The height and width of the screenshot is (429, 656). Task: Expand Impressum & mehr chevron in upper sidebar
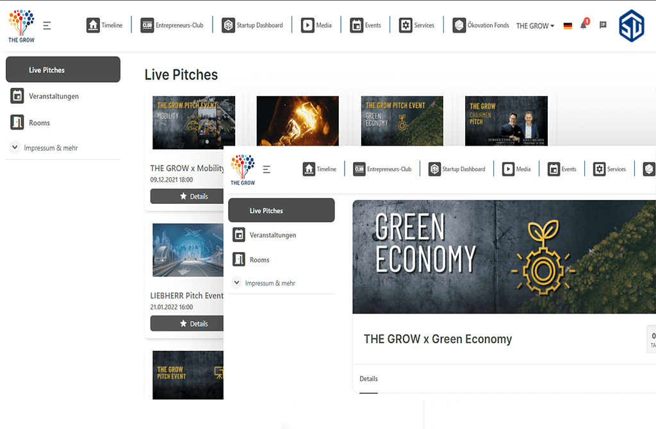[x=15, y=147]
